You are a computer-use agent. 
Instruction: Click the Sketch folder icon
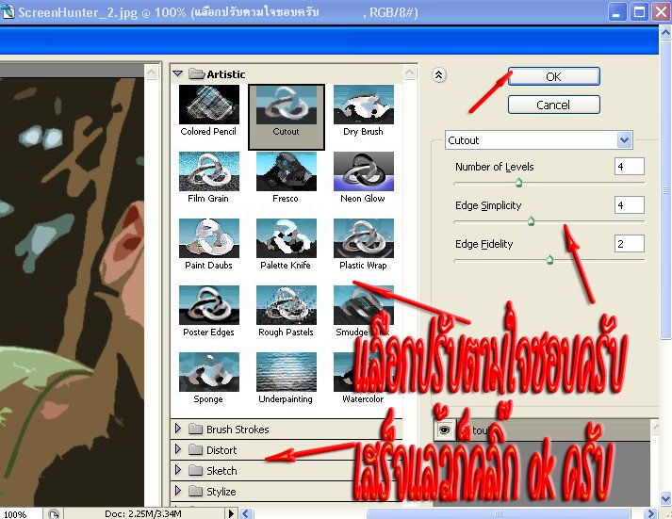pyautogui.click(x=195, y=470)
